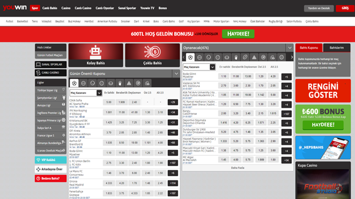Select dart icon in Oynanacak panel
Image resolution: width=355 pixels, height=199 pixels.
tap(263, 57)
